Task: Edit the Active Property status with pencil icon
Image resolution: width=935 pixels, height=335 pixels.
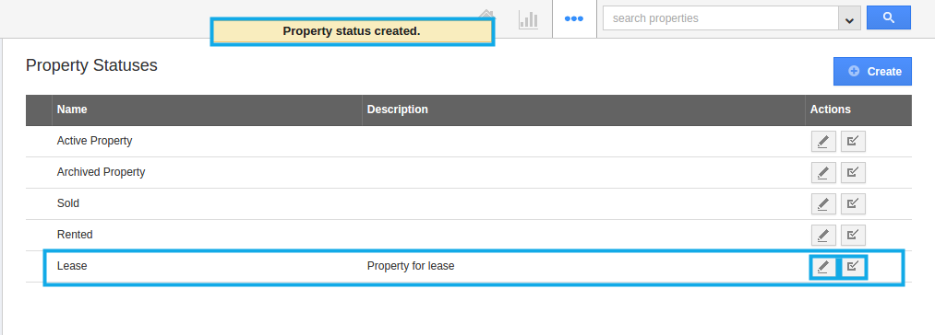Action: [x=823, y=142]
